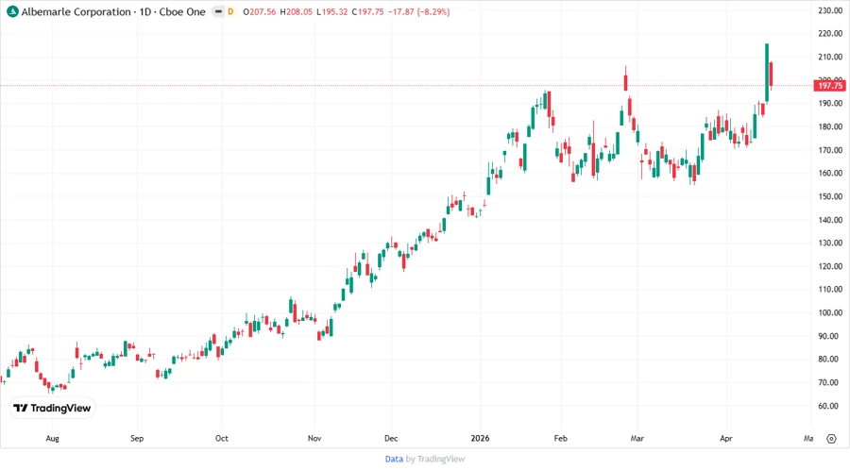850x470 pixels.
Task: Open the Data link below the chart
Action: tap(394, 459)
